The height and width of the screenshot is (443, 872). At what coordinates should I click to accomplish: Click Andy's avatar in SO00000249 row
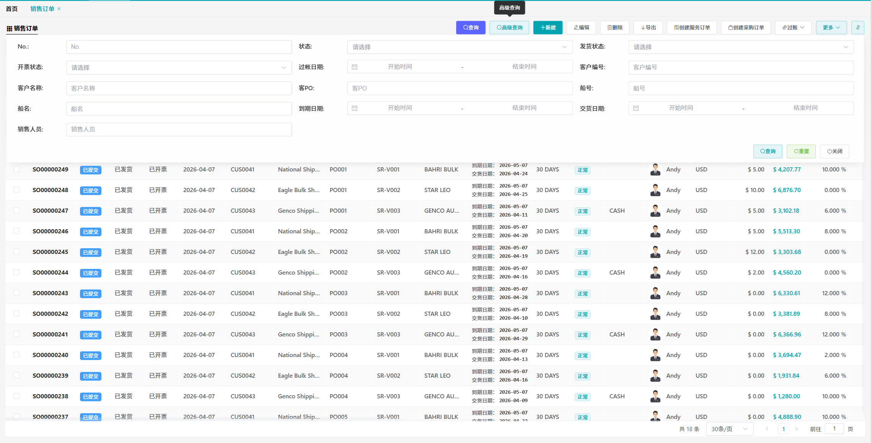(x=655, y=170)
